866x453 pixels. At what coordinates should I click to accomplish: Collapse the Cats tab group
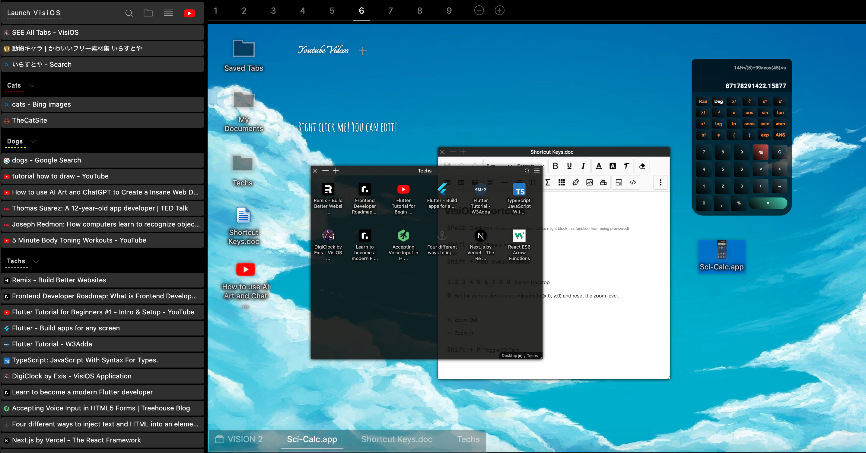pyautogui.click(x=32, y=86)
